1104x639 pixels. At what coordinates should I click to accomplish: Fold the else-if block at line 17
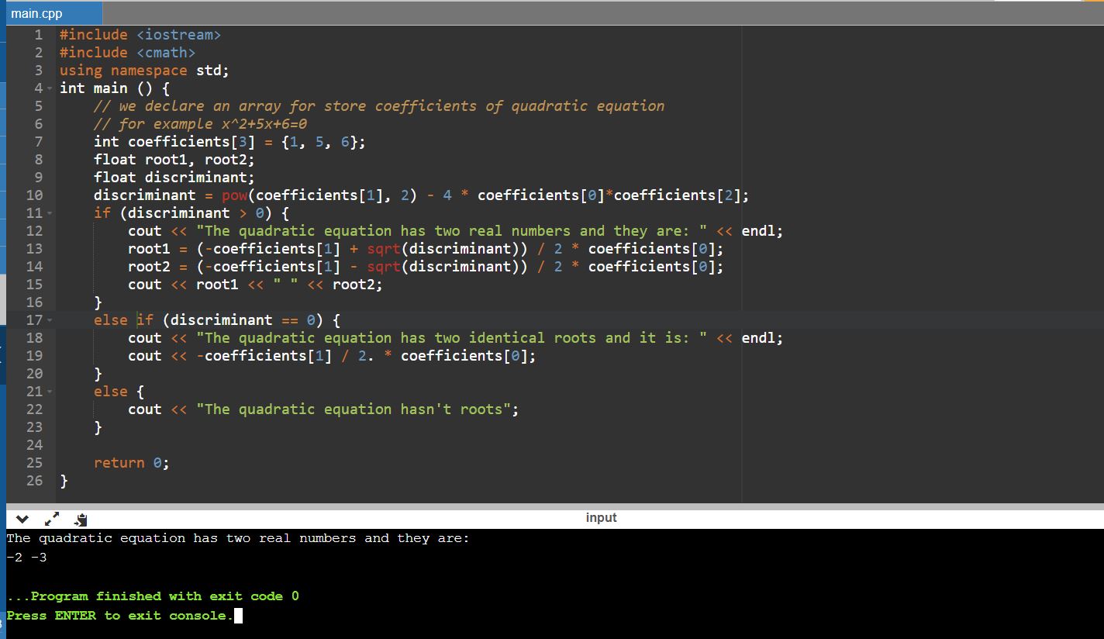pos(49,320)
